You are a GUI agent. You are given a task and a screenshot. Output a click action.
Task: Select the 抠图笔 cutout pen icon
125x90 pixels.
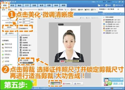(3, 58)
